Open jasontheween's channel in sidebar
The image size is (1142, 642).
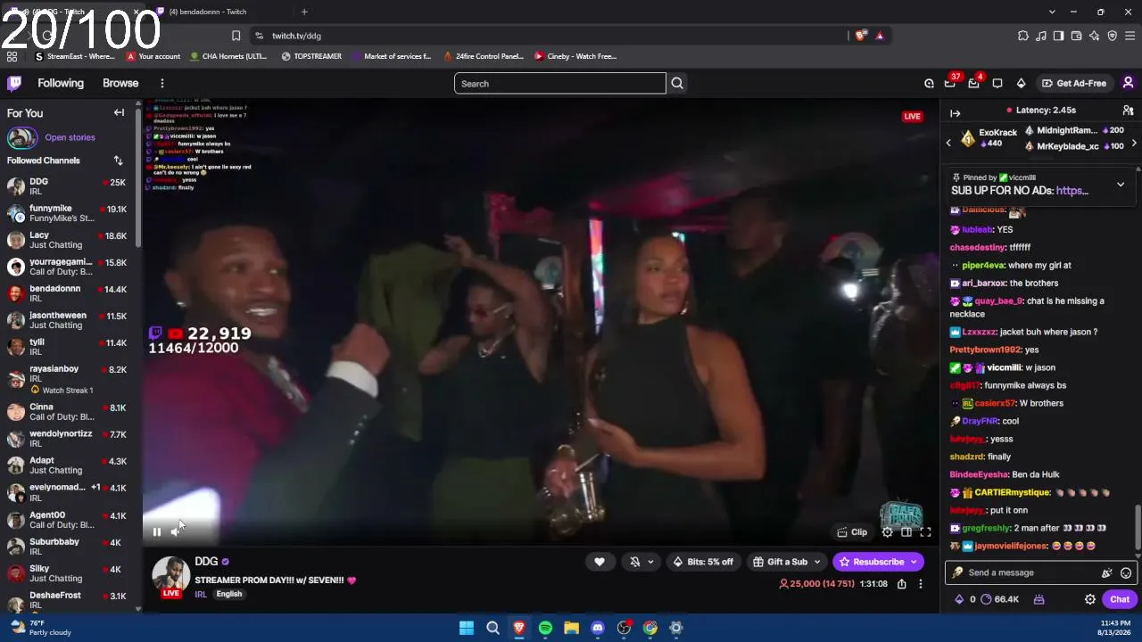coord(70,320)
